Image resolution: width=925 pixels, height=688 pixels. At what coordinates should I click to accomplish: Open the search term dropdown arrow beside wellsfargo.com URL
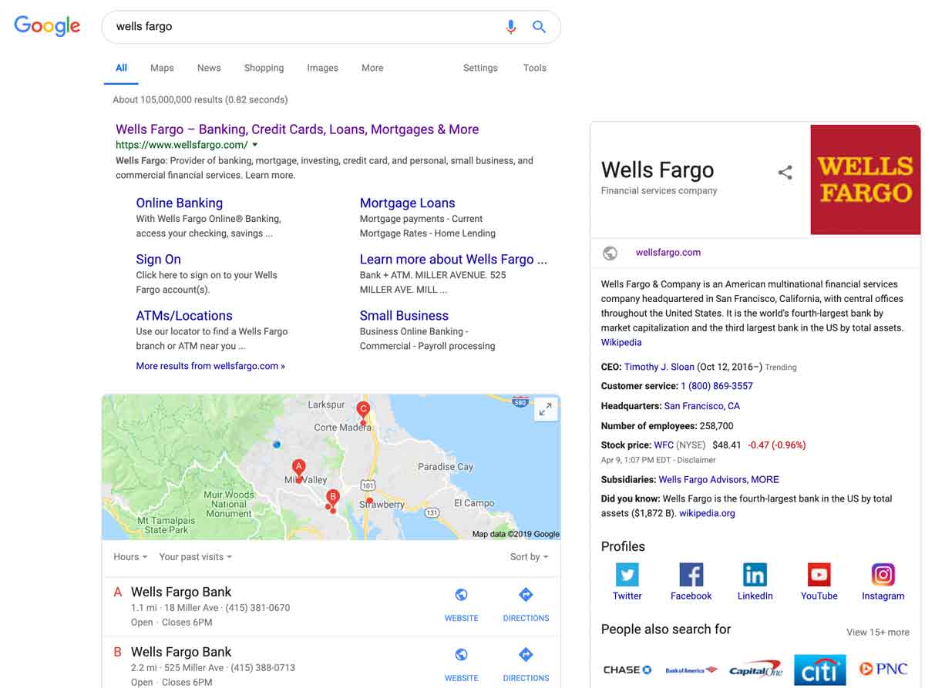(x=255, y=144)
